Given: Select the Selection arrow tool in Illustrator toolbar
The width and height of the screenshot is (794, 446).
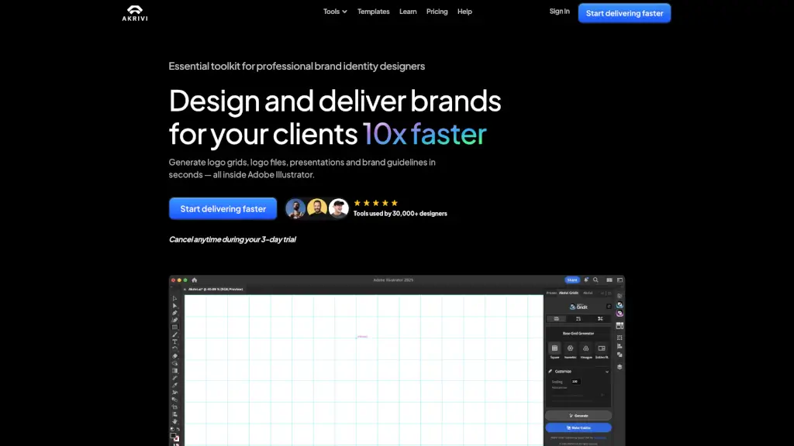Looking at the screenshot, I should (x=174, y=298).
